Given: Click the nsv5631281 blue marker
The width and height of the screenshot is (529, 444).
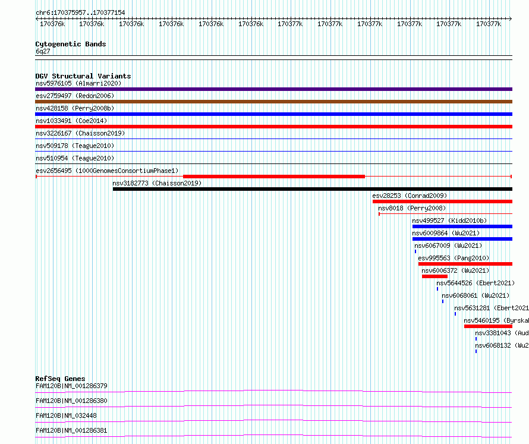Looking at the screenshot, I should tap(455, 314).
